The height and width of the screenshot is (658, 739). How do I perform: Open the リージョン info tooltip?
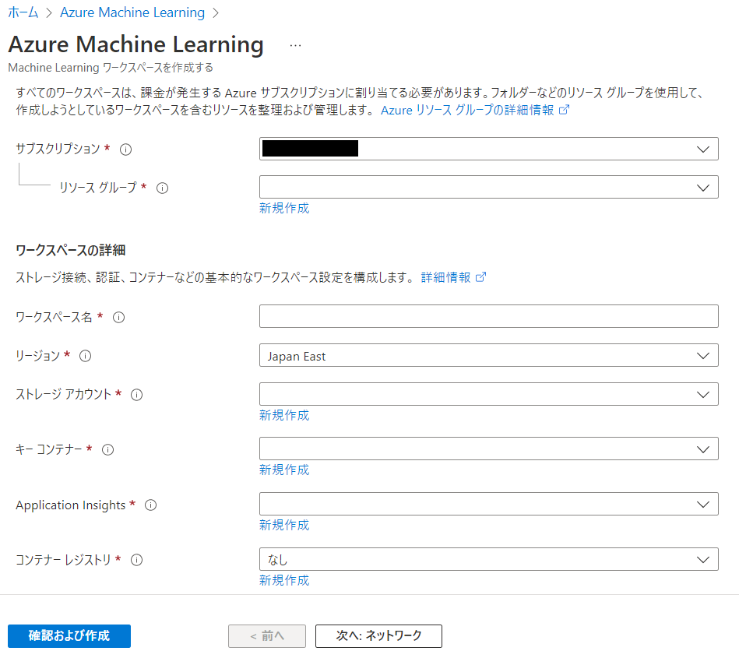click(86, 356)
